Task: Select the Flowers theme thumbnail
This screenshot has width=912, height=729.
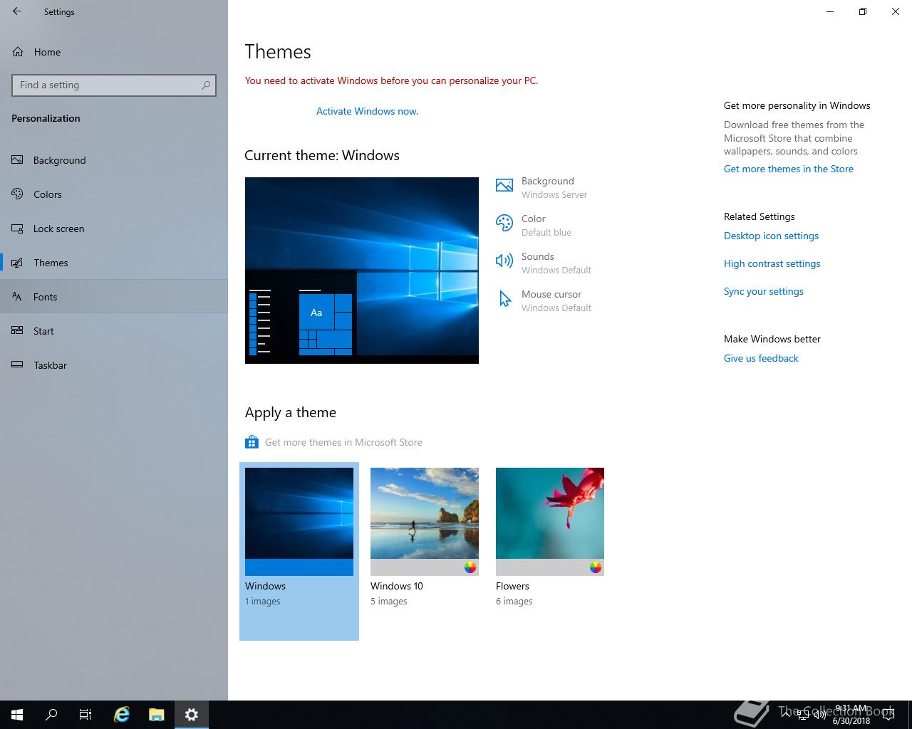Action: click(550, 522)
